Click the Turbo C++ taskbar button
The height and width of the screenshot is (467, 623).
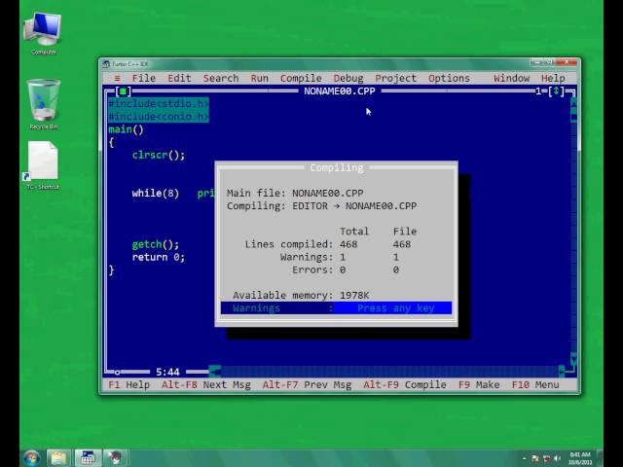pyautogui.click(x=88, y=458)
